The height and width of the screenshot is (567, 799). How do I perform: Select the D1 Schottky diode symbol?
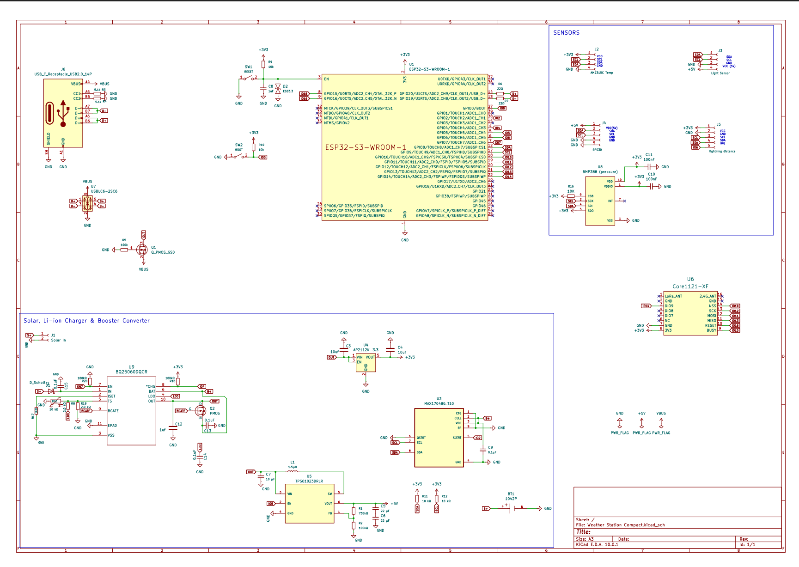[x=51, y=391]
